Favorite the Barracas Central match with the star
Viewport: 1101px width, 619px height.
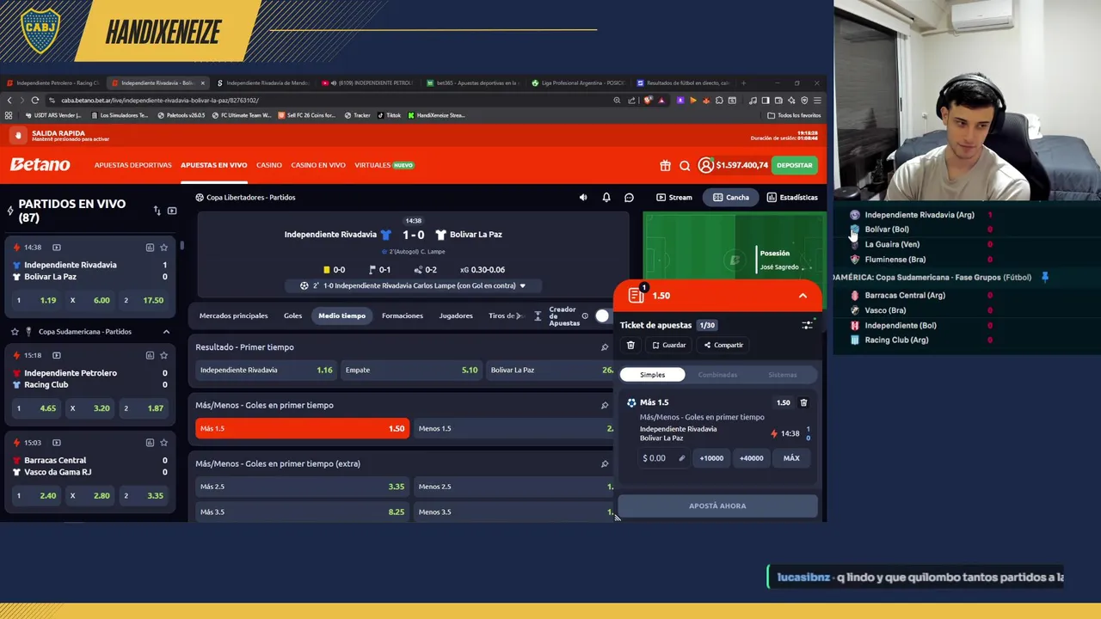tap(163, 443)
